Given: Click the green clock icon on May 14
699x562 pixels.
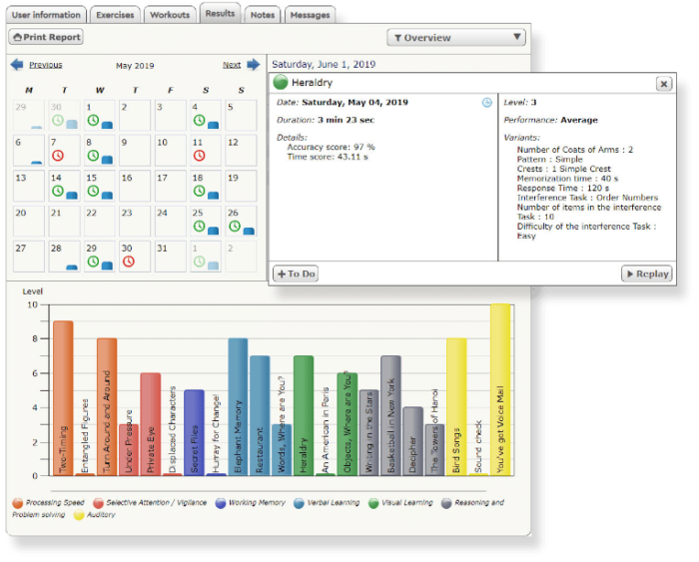Looking at the screenshot, I should tap(58, 191).
